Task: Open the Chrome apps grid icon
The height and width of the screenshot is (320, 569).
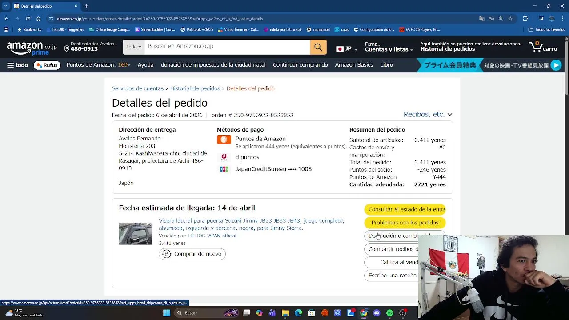Action: (6, 30)
